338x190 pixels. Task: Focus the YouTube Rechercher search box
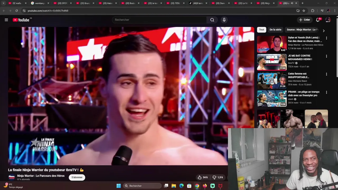[159, 20]
